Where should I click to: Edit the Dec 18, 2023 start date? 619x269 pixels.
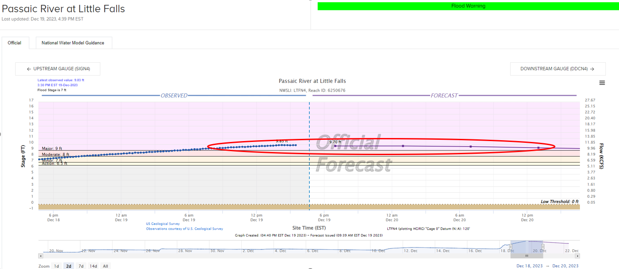pyautogui.click(x=530, y=266)
